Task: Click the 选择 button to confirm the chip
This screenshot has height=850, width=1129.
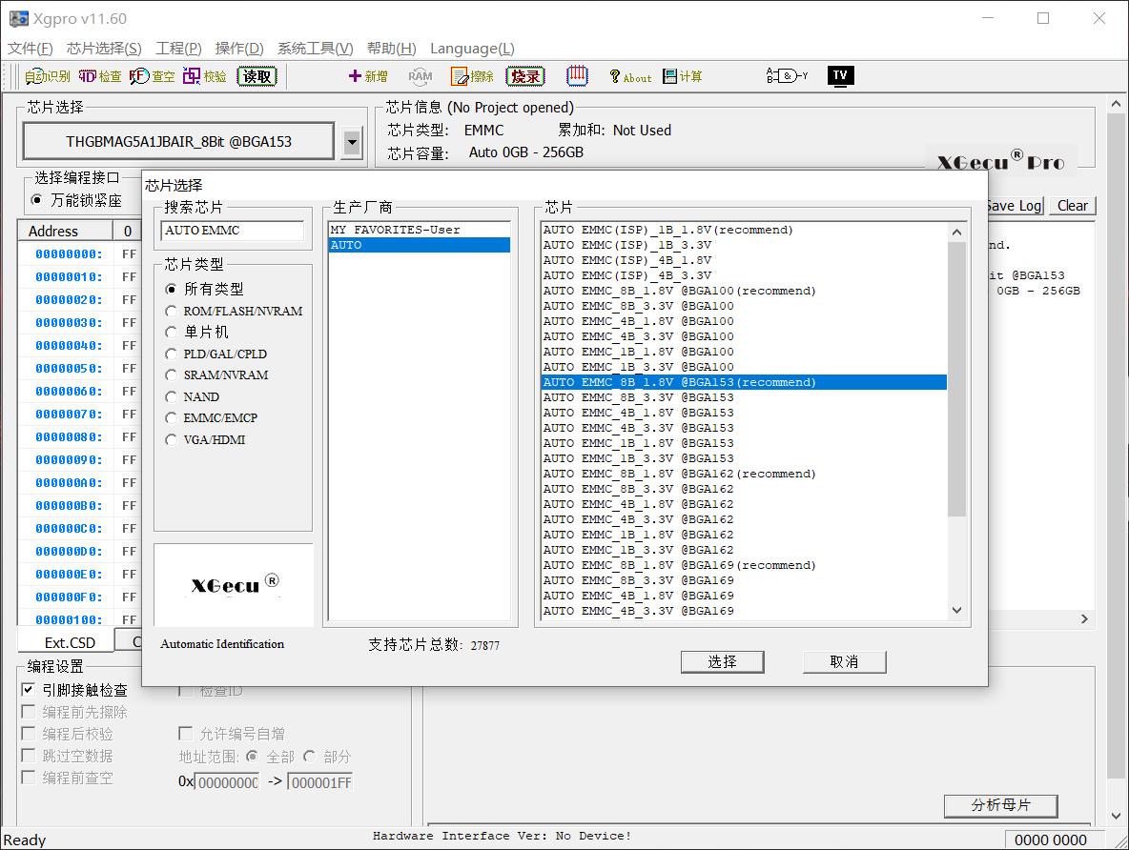Action: point(722,661)
